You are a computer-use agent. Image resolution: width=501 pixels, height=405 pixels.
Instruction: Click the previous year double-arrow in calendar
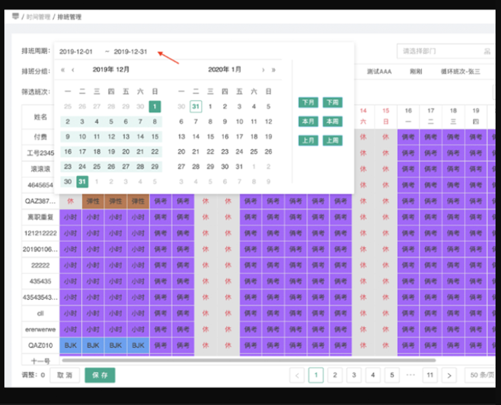pyautogui.click(x=63, y=70)
